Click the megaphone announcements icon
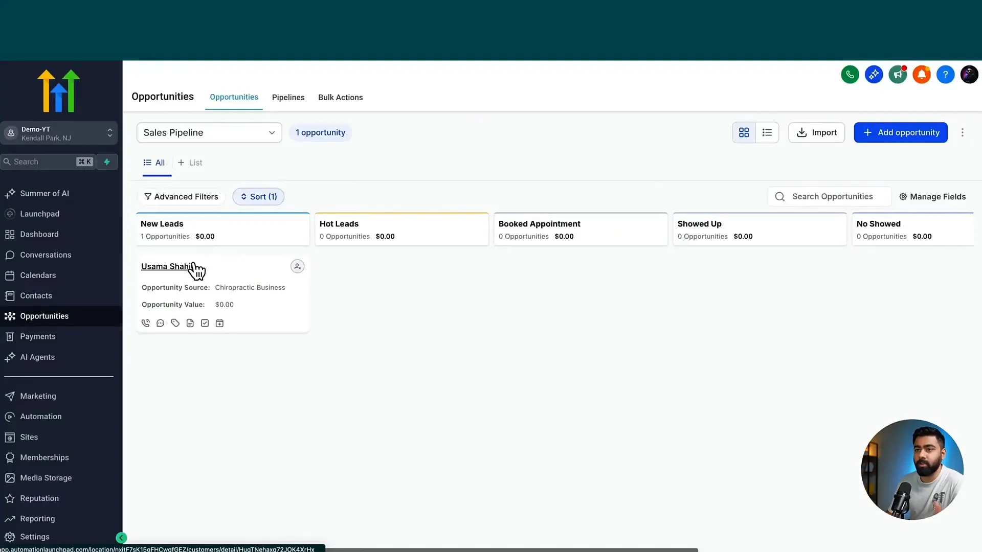Image resolution: width=982 pixels, height=552 pixels. point(898,75)
